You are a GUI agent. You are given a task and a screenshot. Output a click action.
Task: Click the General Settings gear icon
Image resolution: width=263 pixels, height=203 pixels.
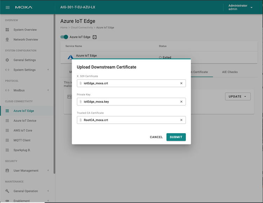point(7,60)
